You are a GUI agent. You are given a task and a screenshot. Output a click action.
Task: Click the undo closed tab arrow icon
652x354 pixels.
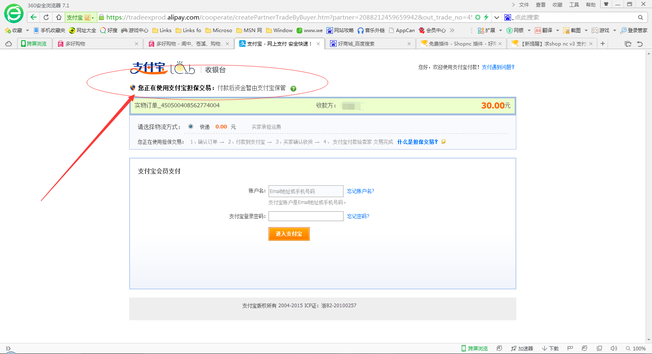point(640,43)
